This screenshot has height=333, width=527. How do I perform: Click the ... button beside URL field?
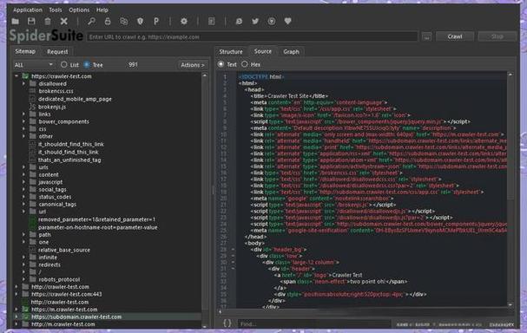[x=427, y=36]
